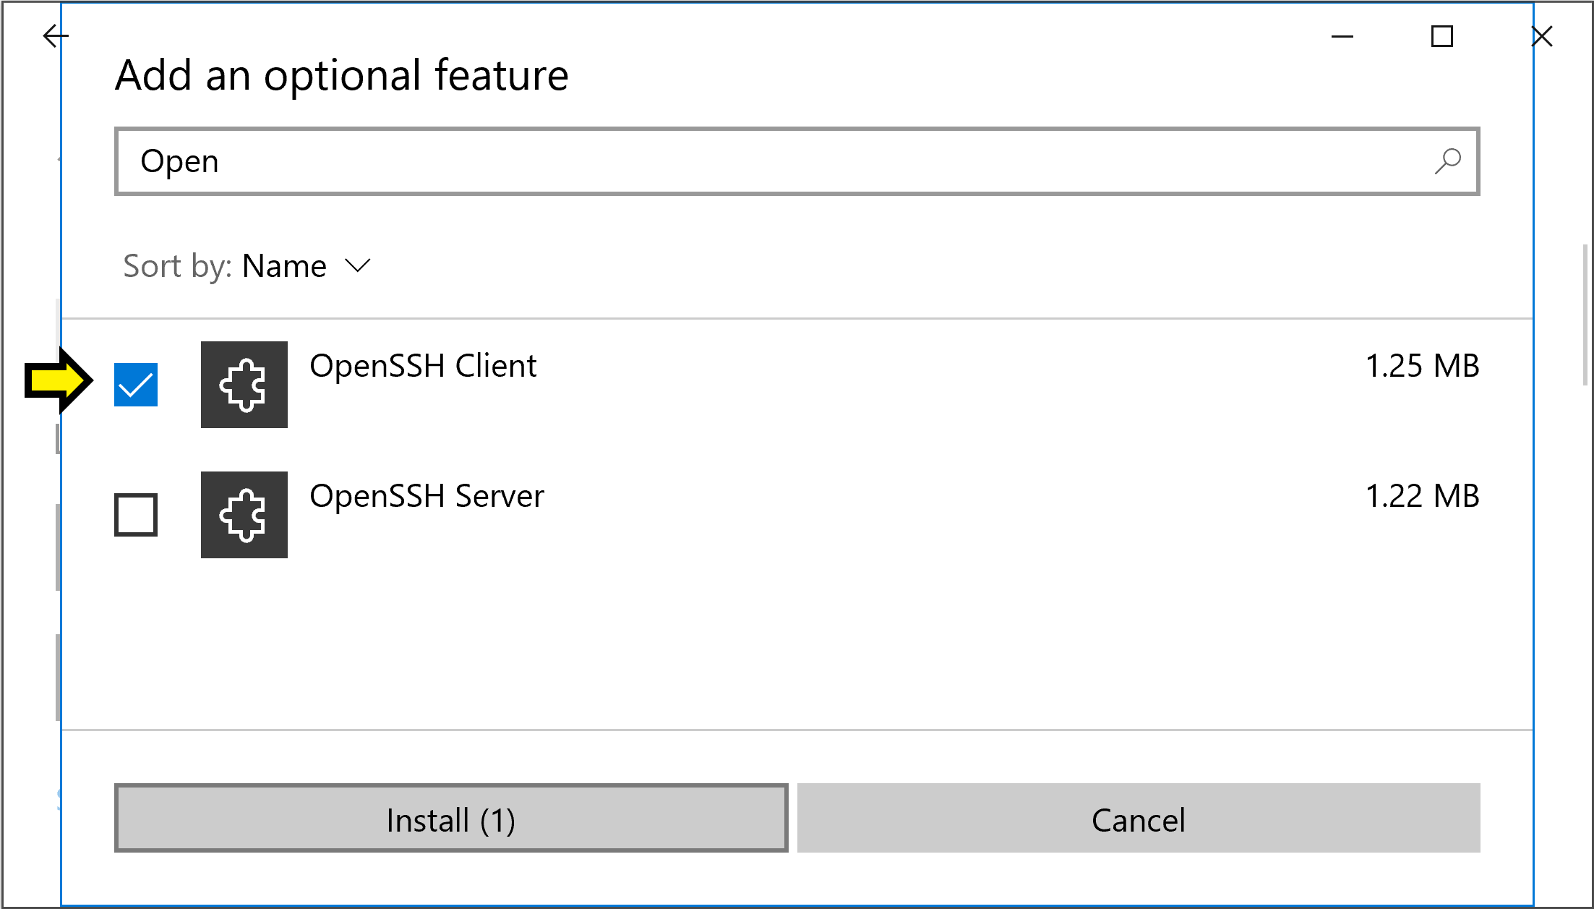The image size is (1594, 909).
Task: Click the Install (1) button
Action: [452, 819]
